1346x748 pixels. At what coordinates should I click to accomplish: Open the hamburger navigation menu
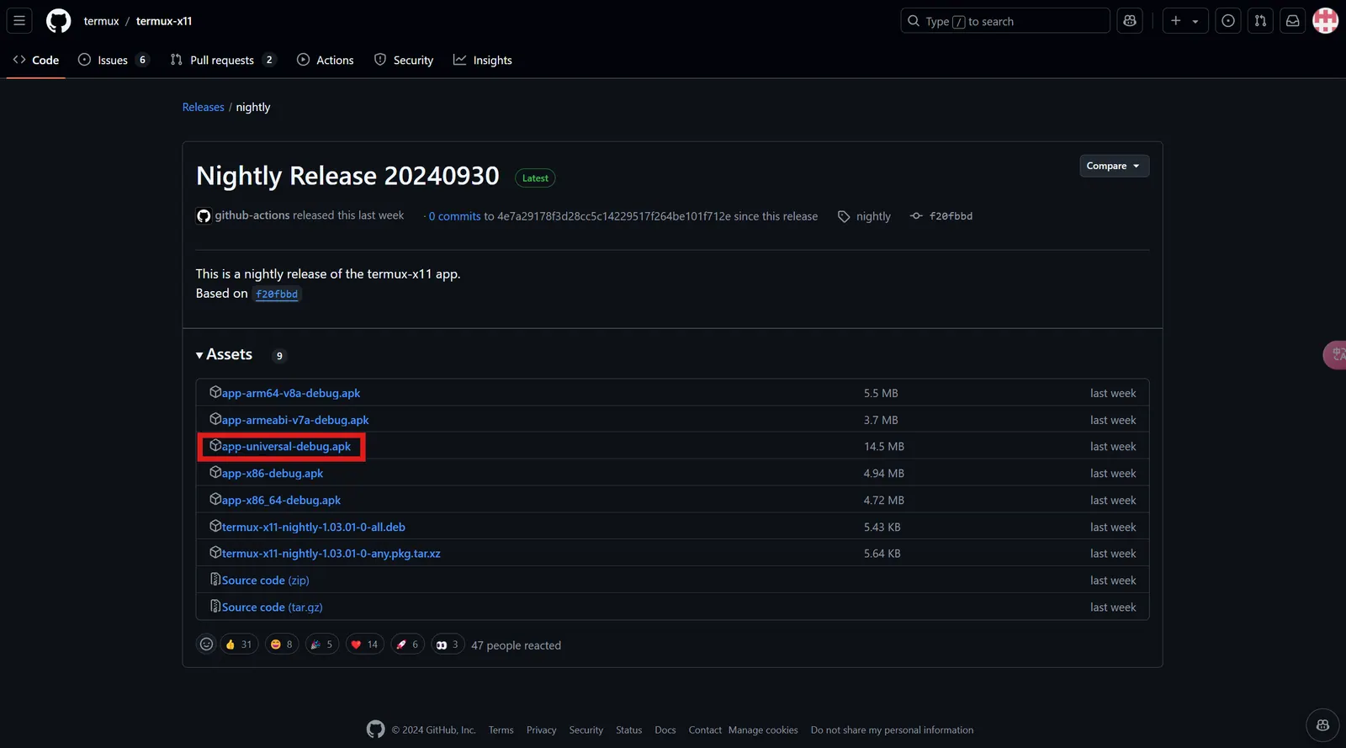(19, 21)
